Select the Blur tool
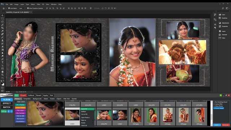 pyautogui.click(x=3, y=53)
